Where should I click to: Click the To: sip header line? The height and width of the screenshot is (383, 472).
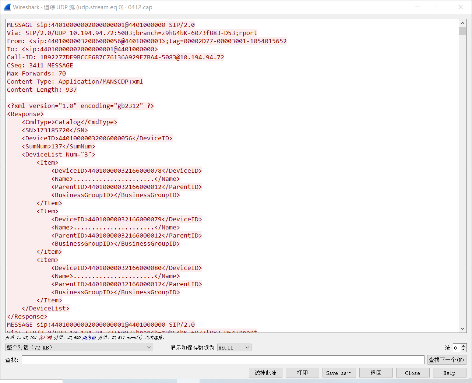(x=82, y=49)
